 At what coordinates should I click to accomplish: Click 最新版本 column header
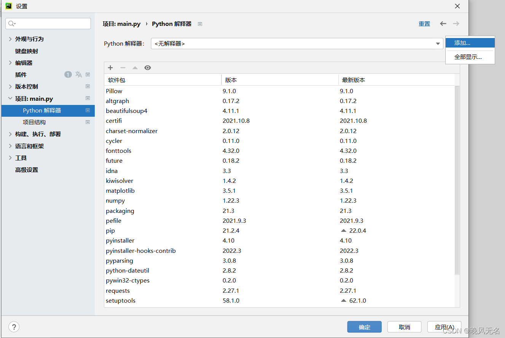point(396,80)
